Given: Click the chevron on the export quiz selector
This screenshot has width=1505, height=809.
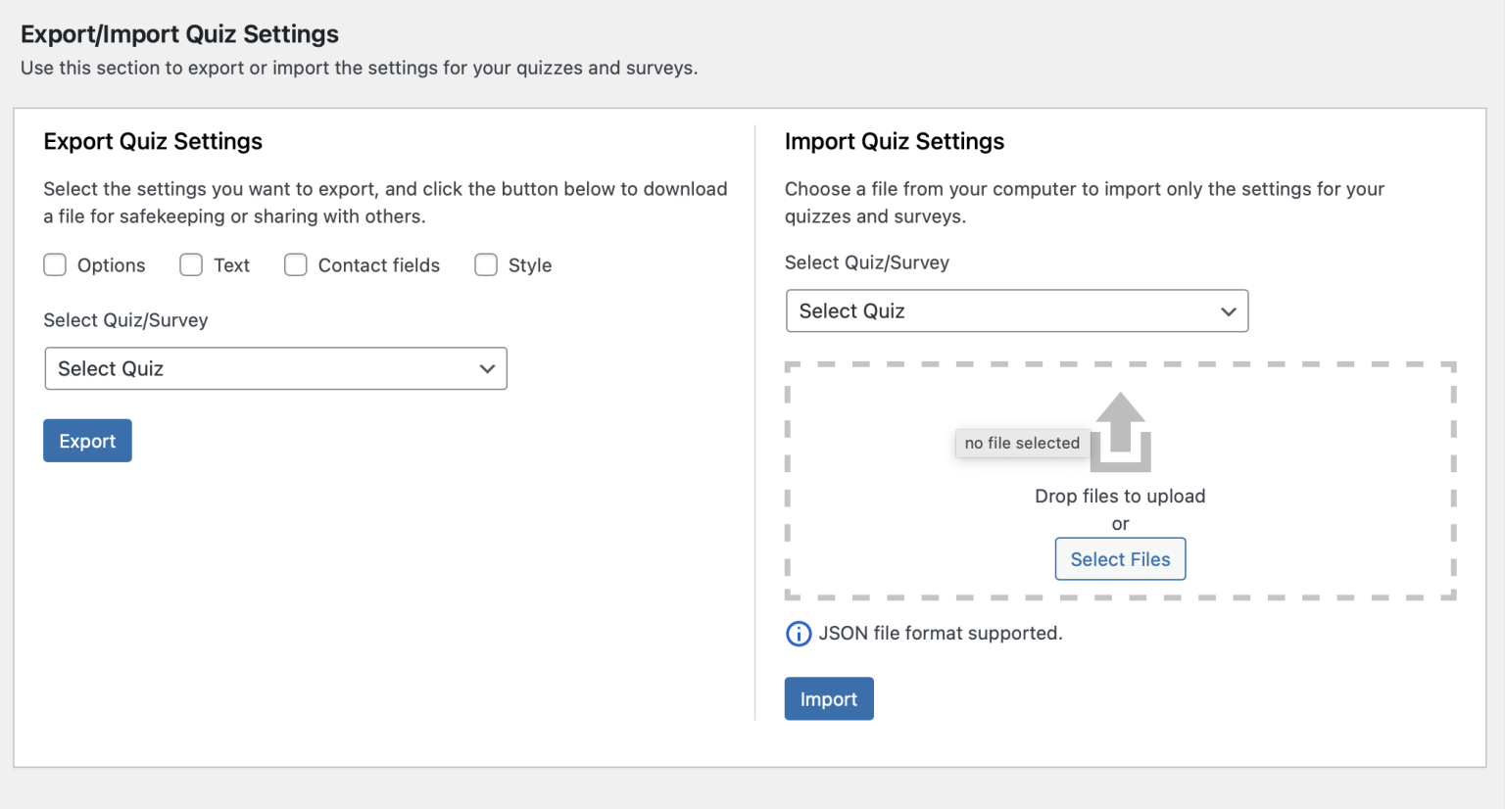Looking at the screenshot, I should click(x=487, y=368).
